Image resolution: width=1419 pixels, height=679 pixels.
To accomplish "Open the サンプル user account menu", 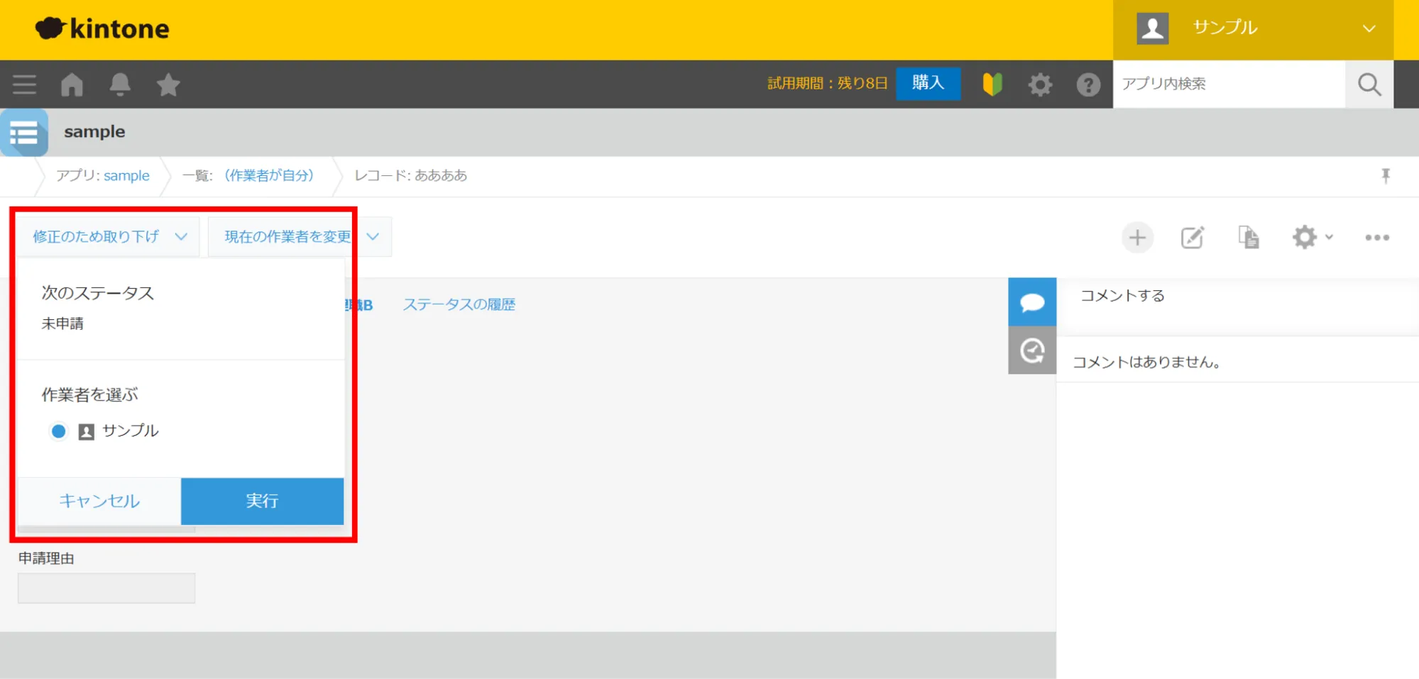I will tap(1253, 29).
